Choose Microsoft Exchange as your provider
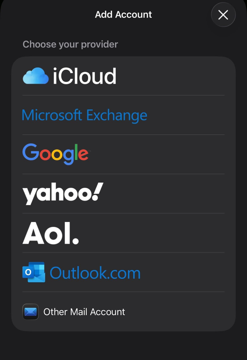 pos(84,115)
